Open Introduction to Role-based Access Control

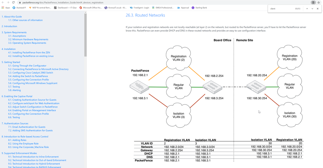tap(25, 137)
